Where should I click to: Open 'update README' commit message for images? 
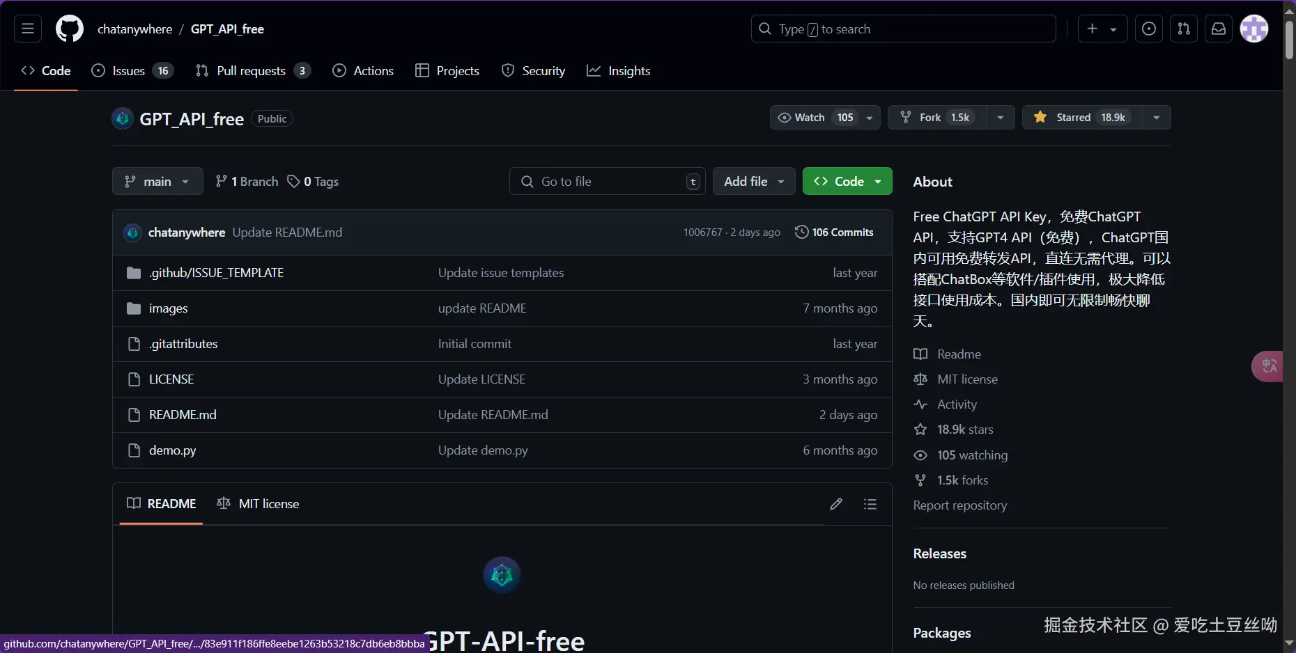[x=482, y=308]
